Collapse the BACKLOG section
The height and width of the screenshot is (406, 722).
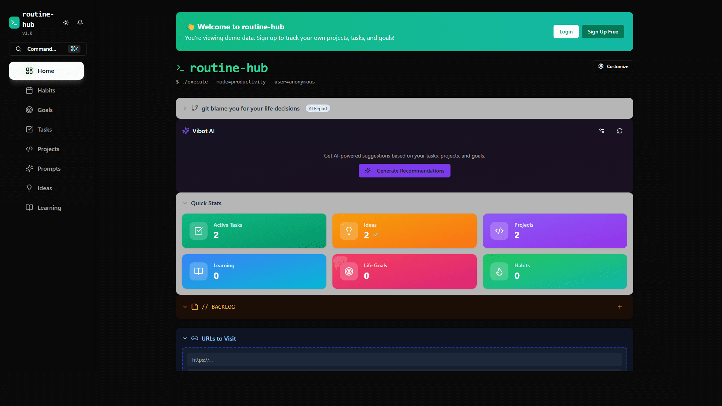pyautogui.click(x=185, y=307)
